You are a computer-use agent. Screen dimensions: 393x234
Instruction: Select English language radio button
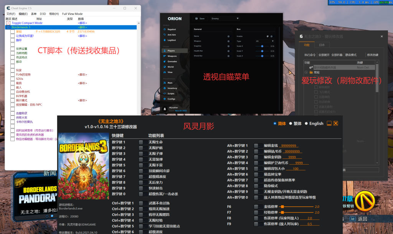pyautogui.click(x=306, y=124)
